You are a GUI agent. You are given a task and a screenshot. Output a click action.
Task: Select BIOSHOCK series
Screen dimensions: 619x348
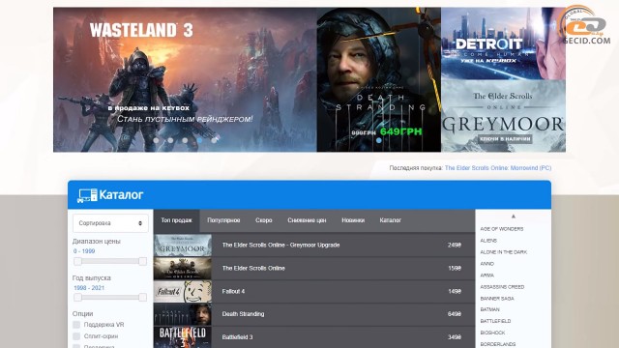pos(492,333)
